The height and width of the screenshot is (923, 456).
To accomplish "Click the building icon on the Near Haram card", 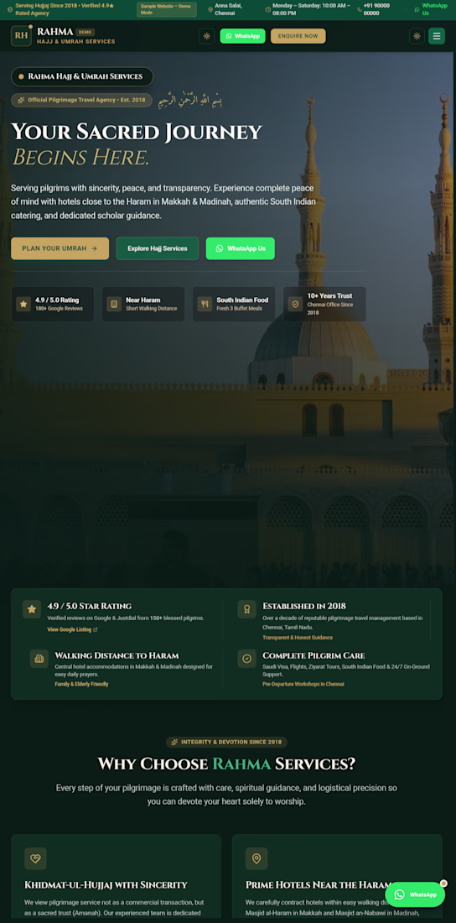I will pos(114,305).
